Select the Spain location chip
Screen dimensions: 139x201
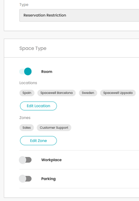coord(27,93)
